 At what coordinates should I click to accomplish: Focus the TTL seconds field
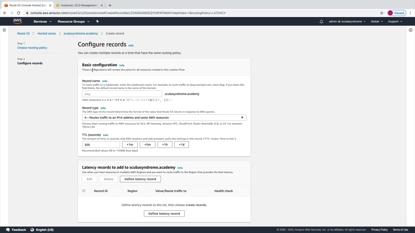tap(101, 145)
